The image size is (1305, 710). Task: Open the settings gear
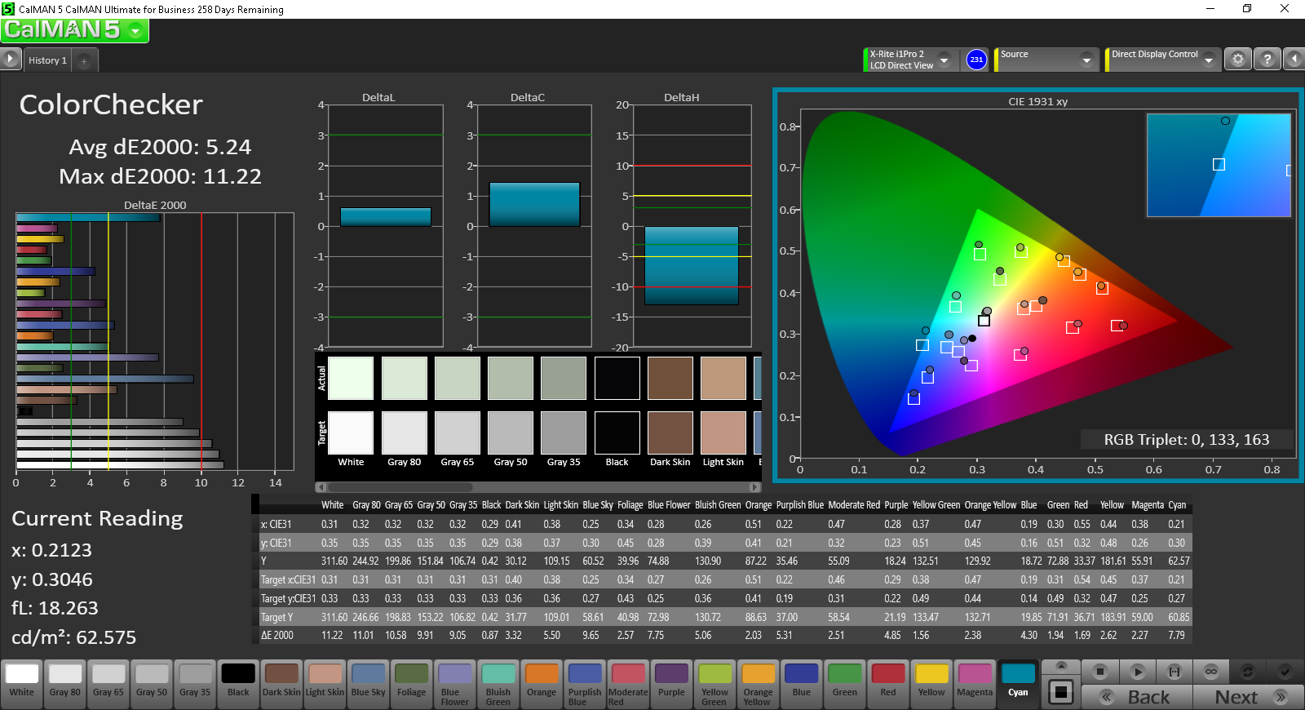tap(1238, 60)
